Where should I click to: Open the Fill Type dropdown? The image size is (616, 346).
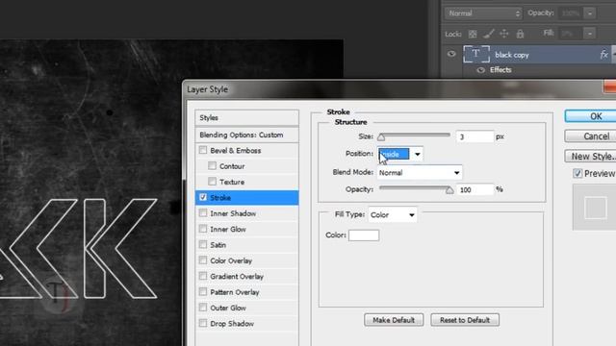coord(393,215)
